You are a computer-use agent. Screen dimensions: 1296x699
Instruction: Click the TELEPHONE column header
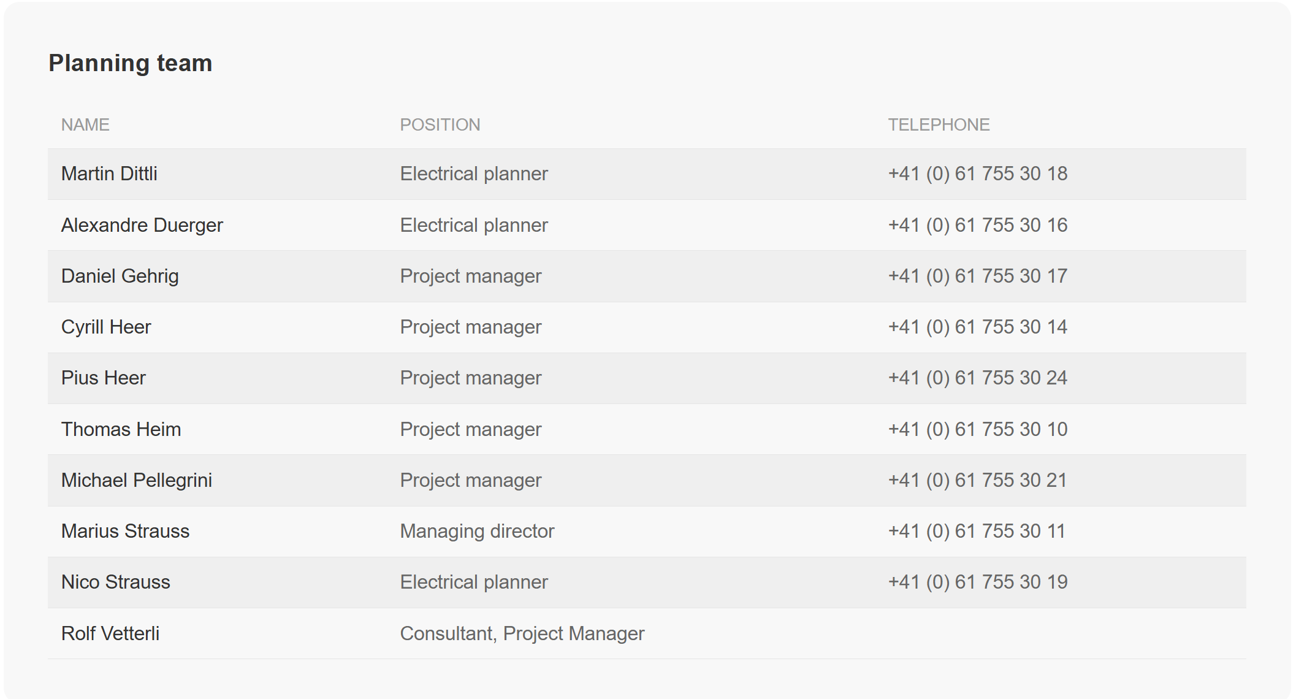point(939,124)
